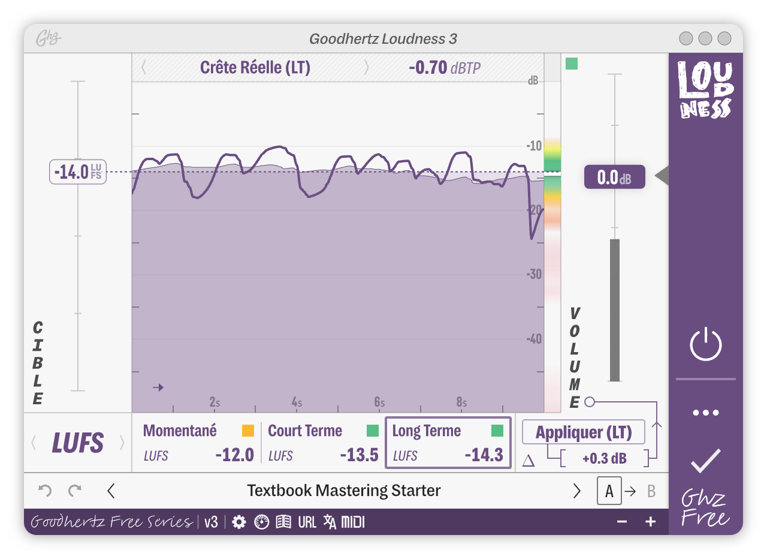Open the language translation icon
This screenshot has height=559, width=767.
pos(330,522)
